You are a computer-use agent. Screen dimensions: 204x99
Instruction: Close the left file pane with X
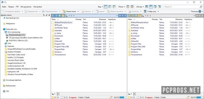tap(125, 16)
